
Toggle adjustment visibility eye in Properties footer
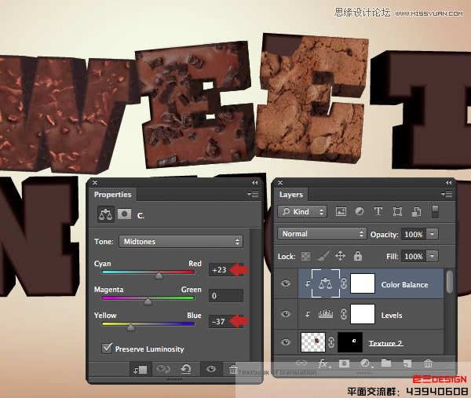pos(211,369)
